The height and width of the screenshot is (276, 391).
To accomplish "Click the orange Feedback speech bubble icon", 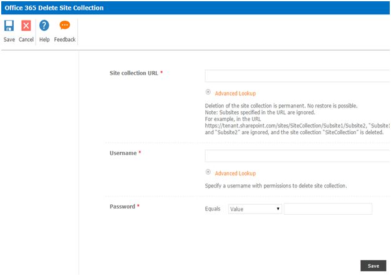I will click(65, 25).
